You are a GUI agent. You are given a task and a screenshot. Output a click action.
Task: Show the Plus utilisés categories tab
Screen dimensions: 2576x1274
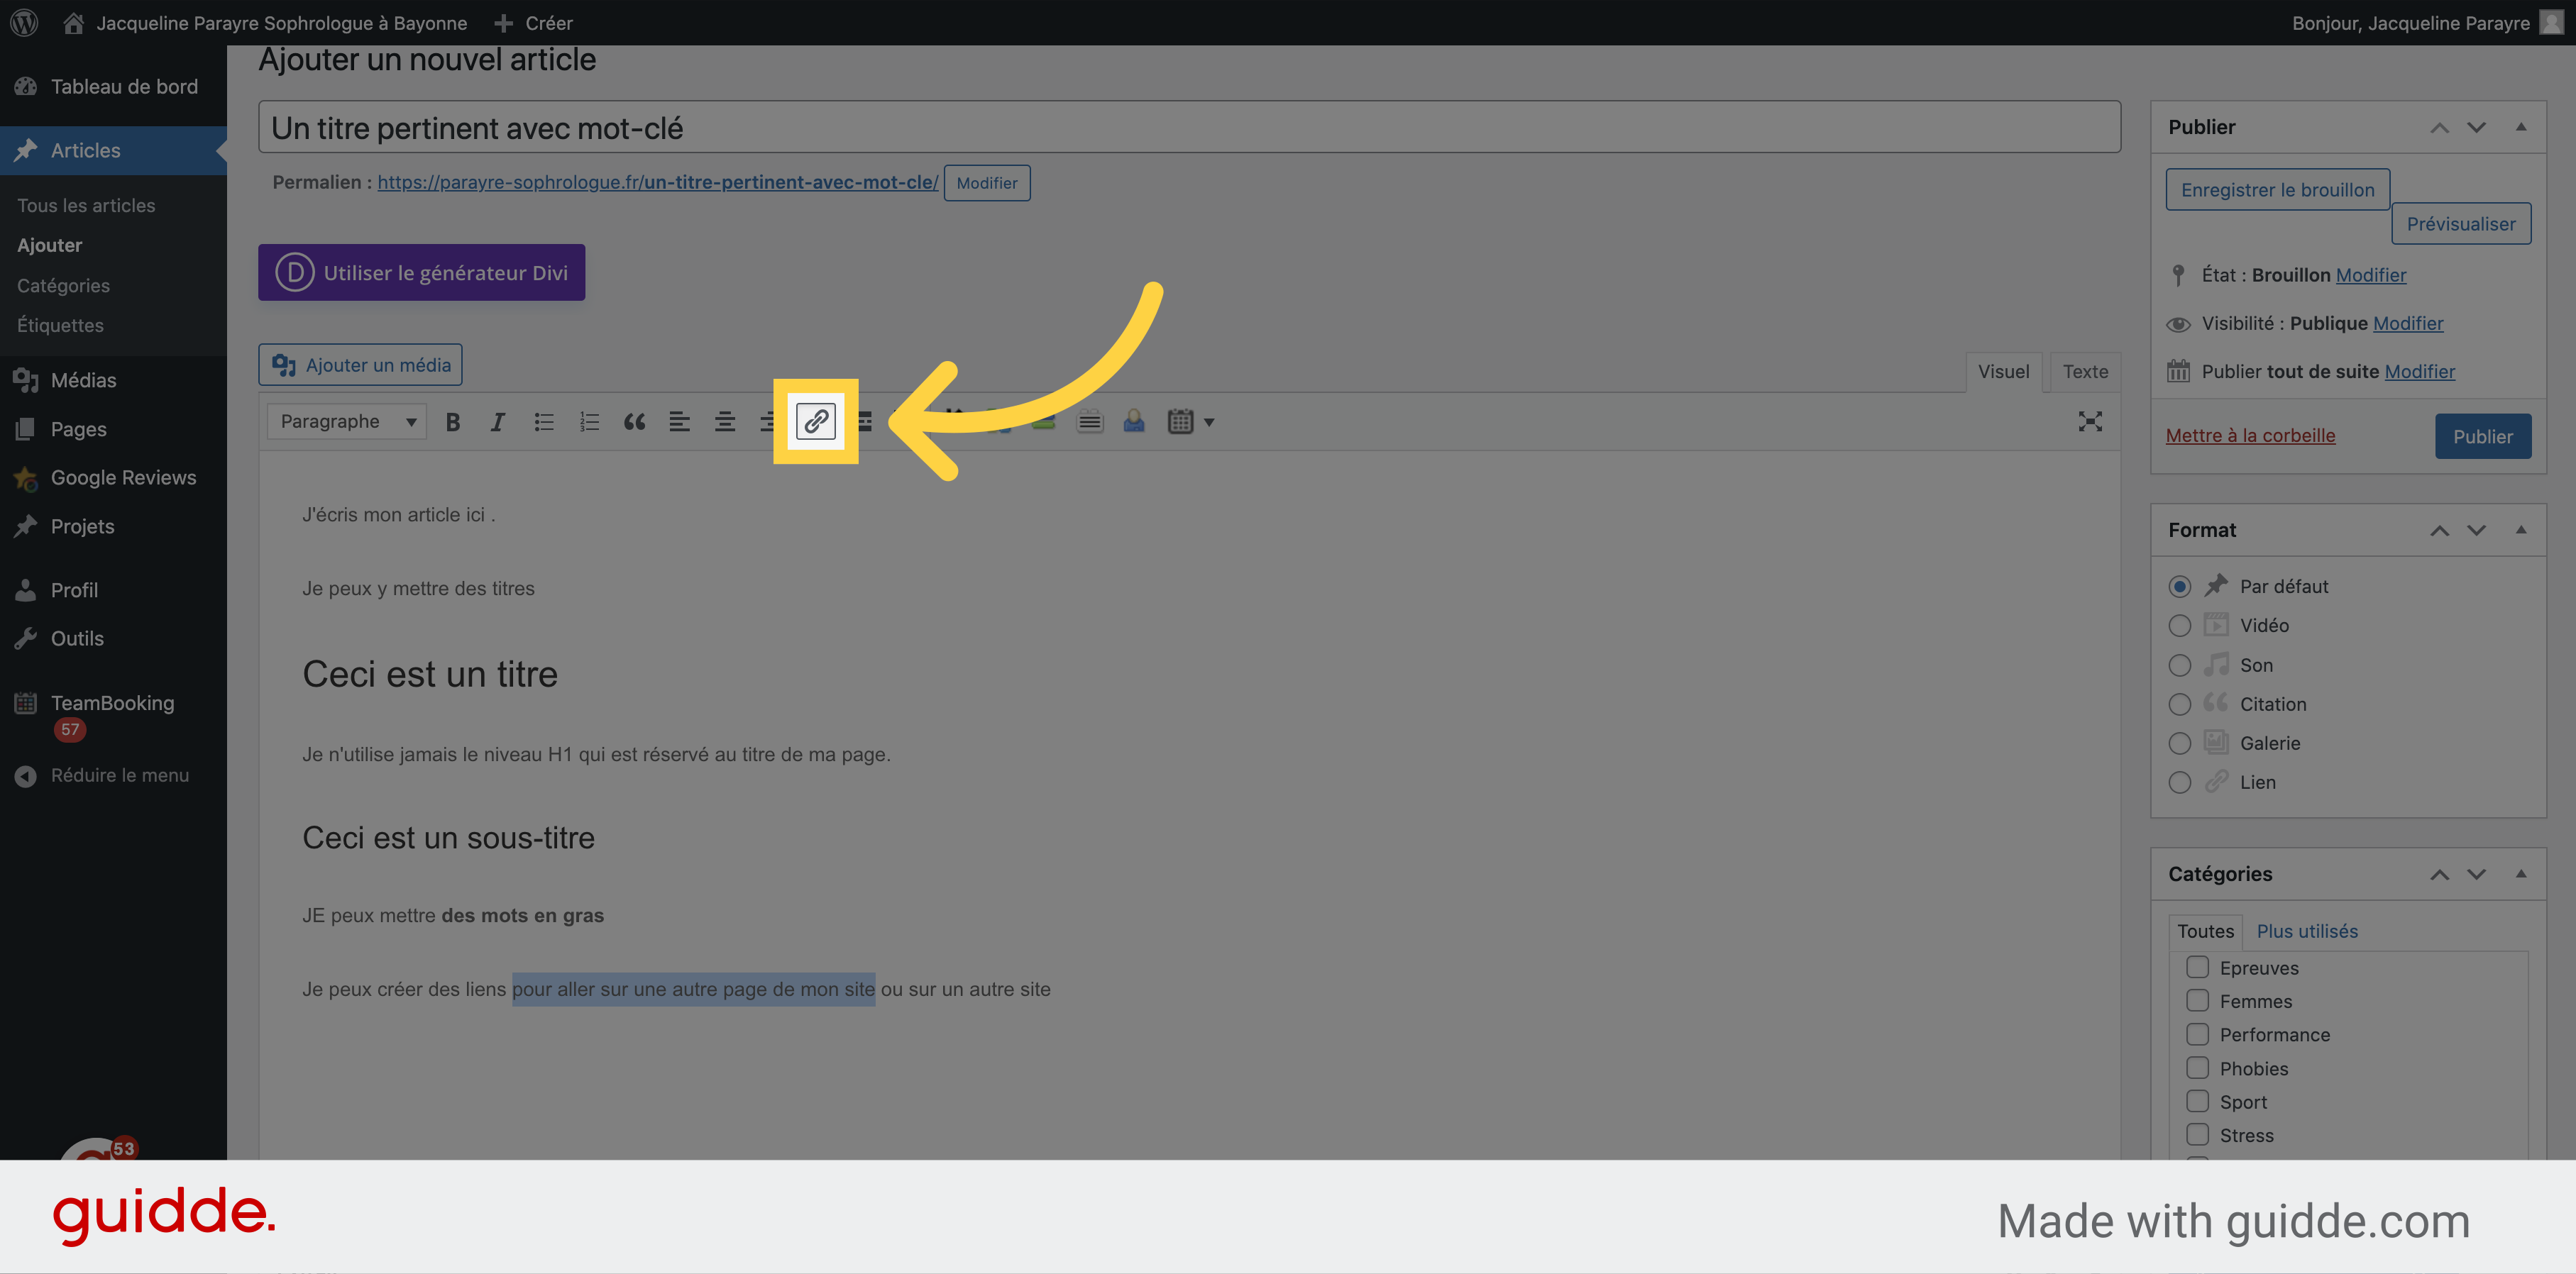click(x=2307, y=931)
